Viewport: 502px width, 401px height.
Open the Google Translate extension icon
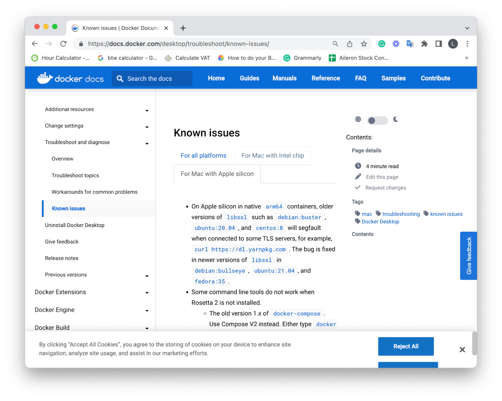410,44
